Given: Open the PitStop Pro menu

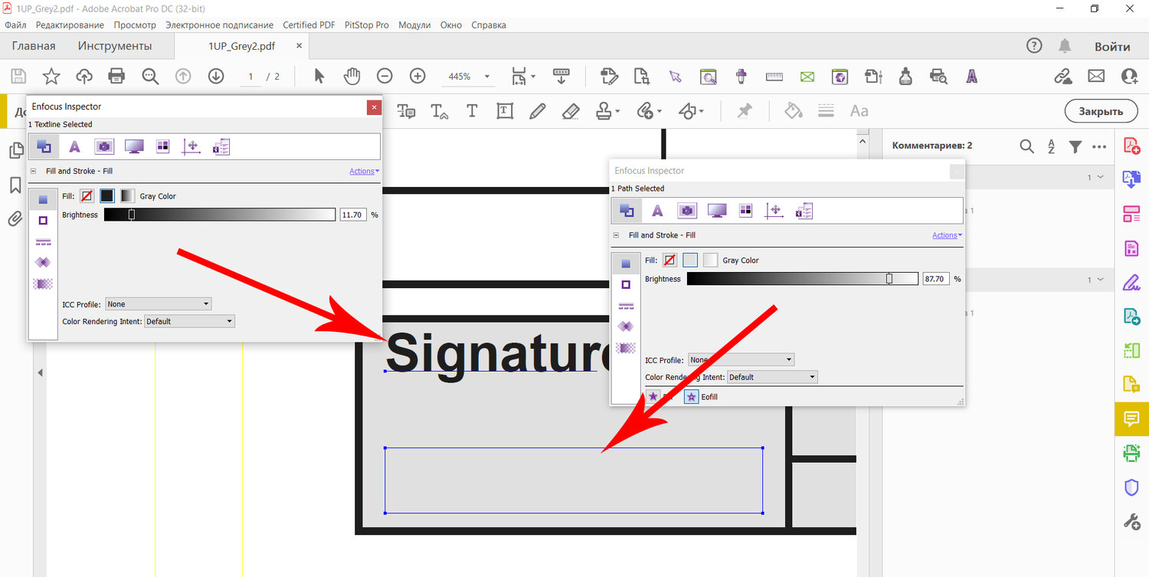Looking at the screenshot, I should coord(367,25).
